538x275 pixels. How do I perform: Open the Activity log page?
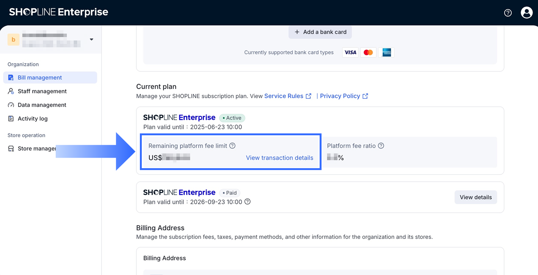33,119
